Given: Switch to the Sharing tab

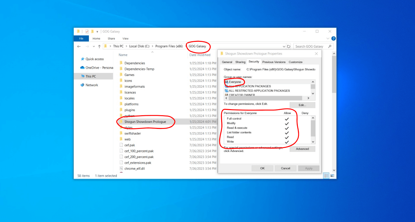Looking at the screenshot, I should tap(240, 62).
